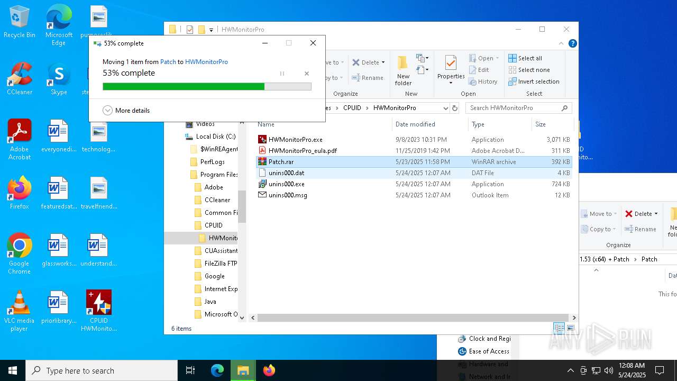Select the HWMonitorPro.exe file

pyautogui.click(x=414, y=140)
